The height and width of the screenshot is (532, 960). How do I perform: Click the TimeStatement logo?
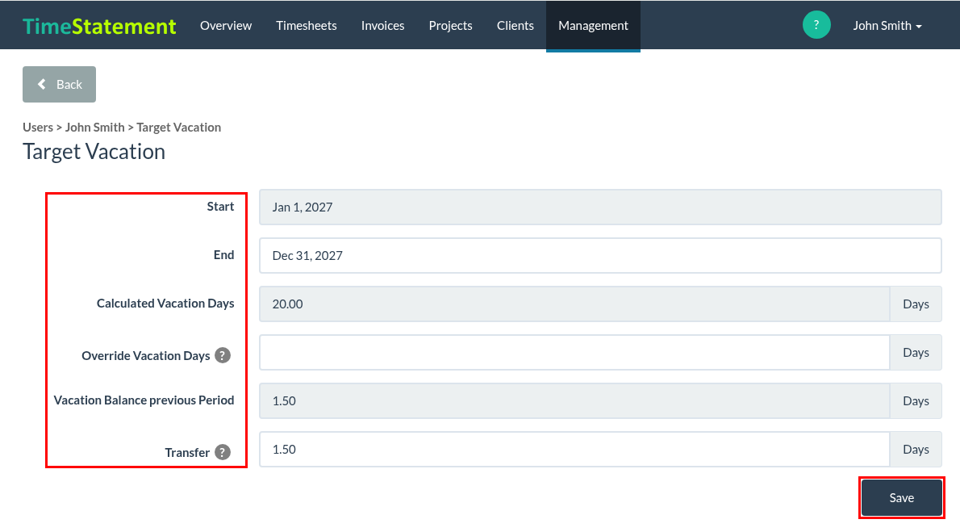click(x=99, y=26)
